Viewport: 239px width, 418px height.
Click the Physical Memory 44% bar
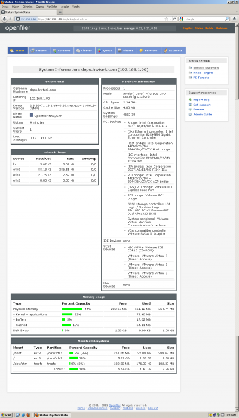tap(72, 309)
